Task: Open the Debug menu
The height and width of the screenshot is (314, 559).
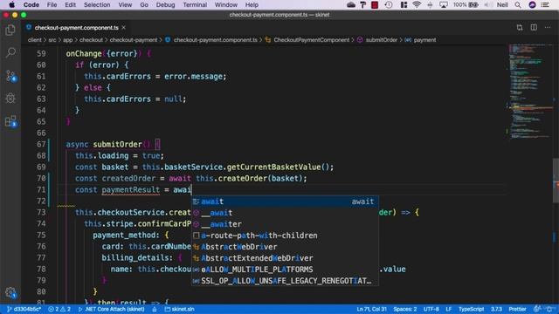Action: pyautogui.click(x=165, y=4)
